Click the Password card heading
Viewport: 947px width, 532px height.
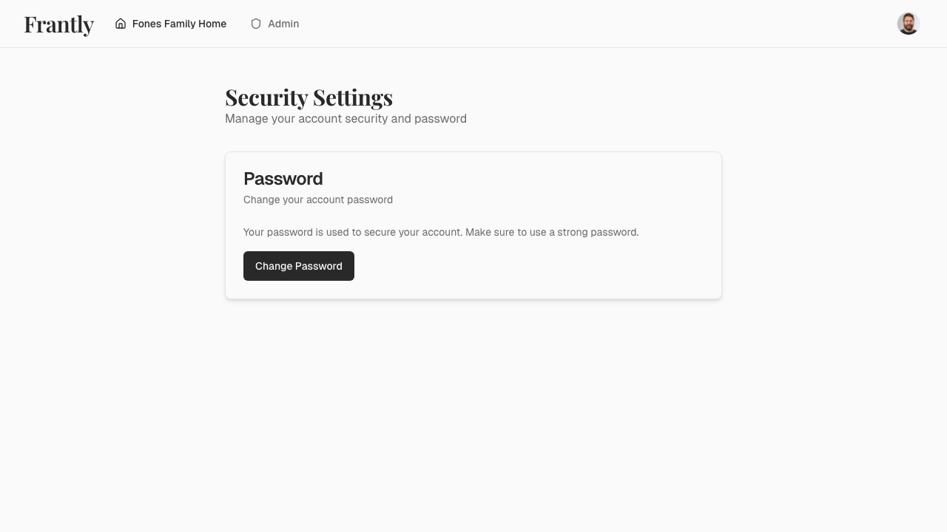[283, 179]
